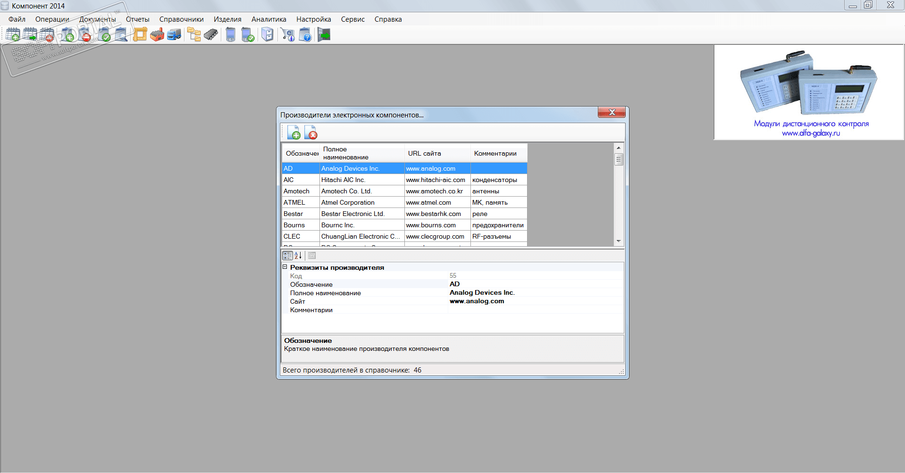The width and height of the screenshot is (905, 473).
Task: Open the Изделия menu
Action: (227, 19)
